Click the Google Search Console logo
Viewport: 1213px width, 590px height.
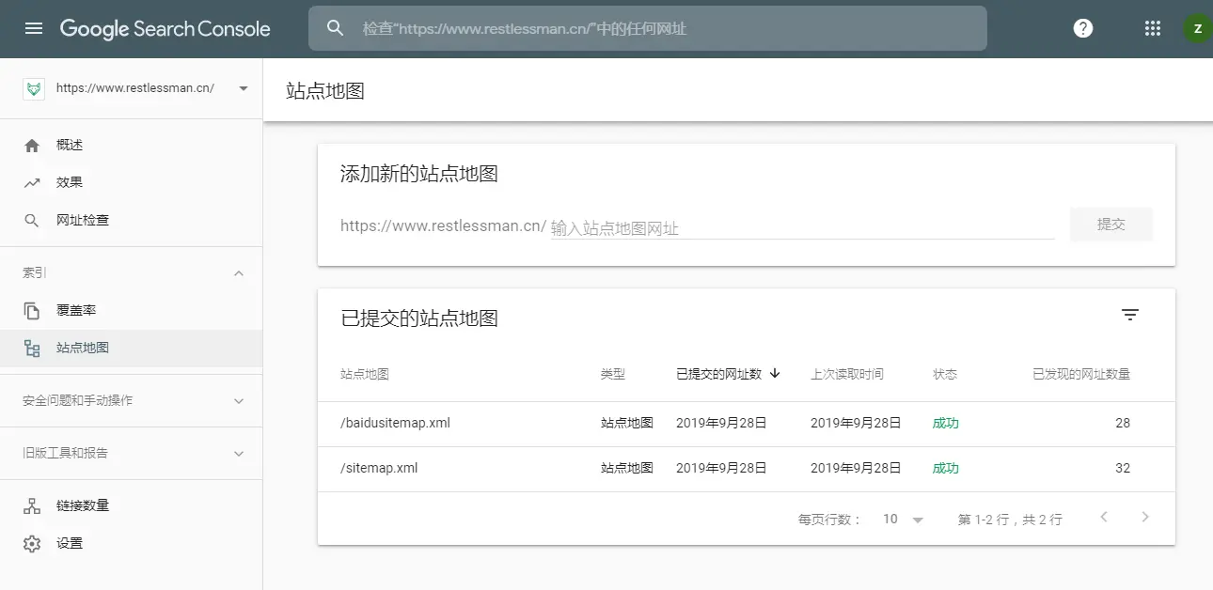click(165, 28)
